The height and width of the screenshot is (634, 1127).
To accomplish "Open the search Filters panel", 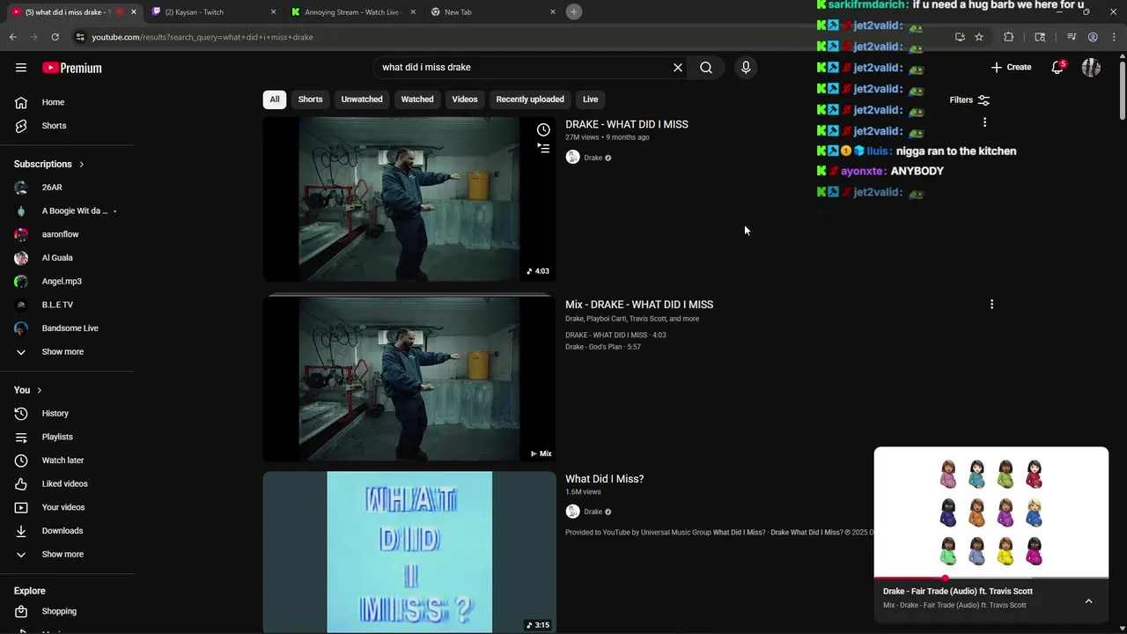I will [969, 100].
